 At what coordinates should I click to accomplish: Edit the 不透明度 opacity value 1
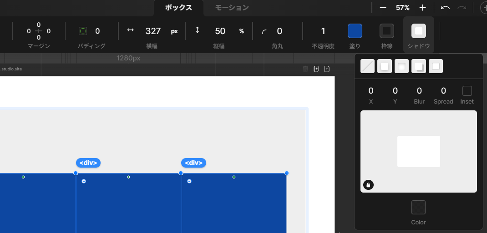click(x=323, y=31)
